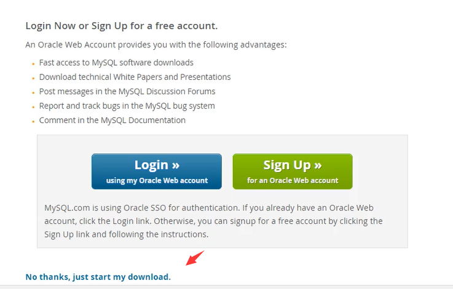Image resolution: width=453 pixels, height=289 pixels.
Task: Click 'Report and track bugs' list item
Action: point(127,106)
